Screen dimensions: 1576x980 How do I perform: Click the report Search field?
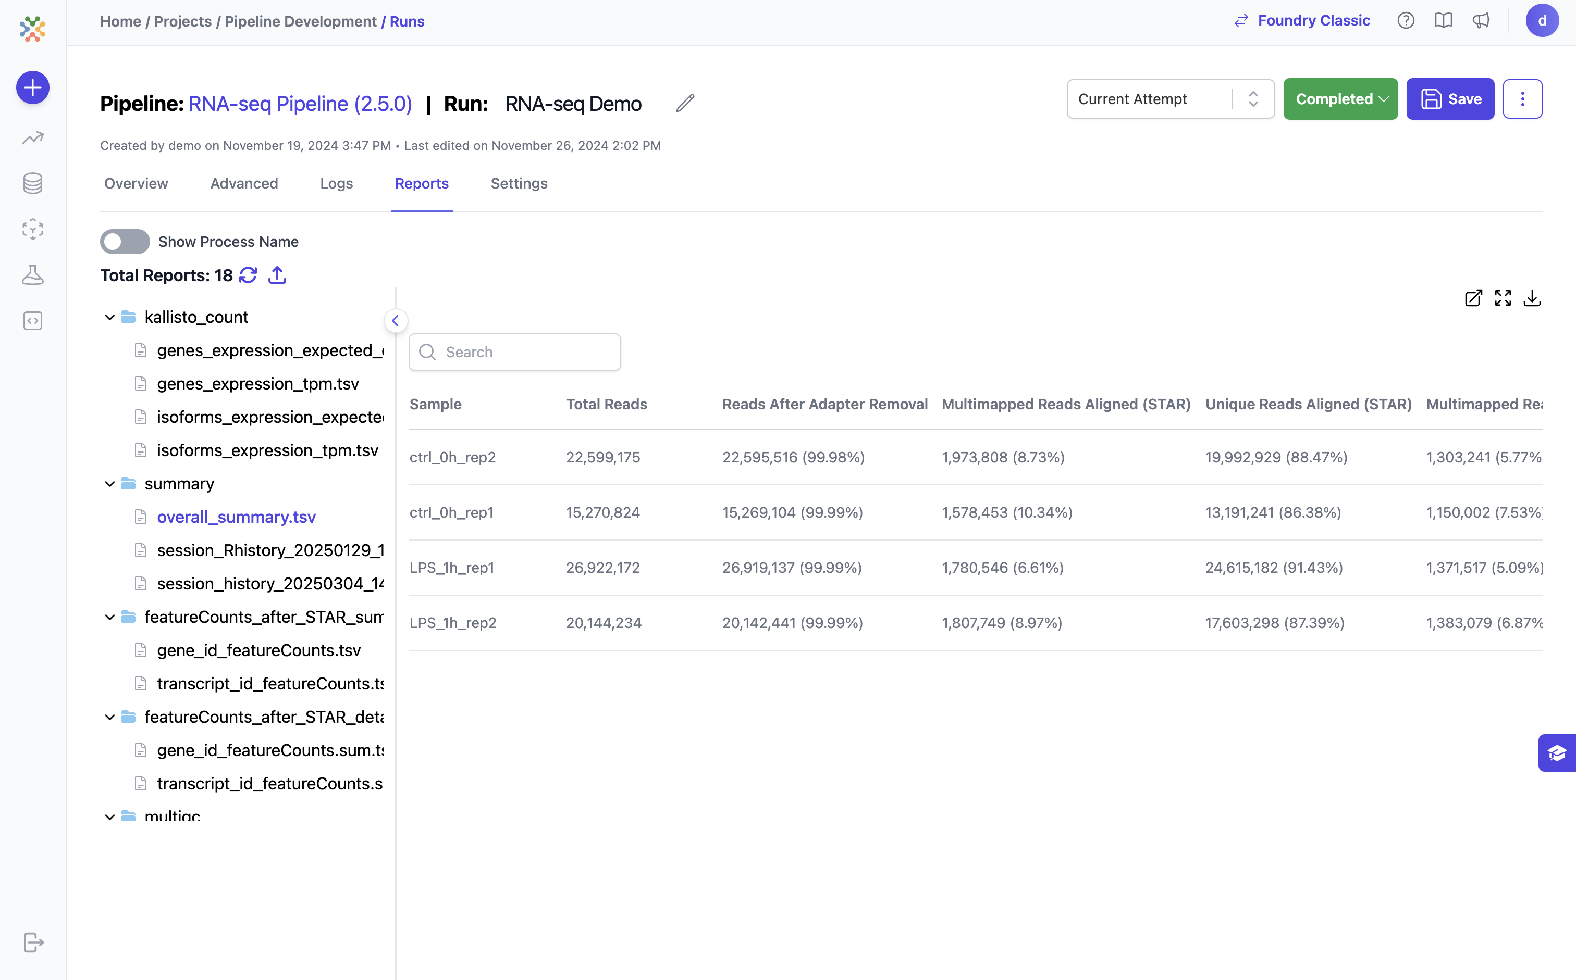click(514, 352)
